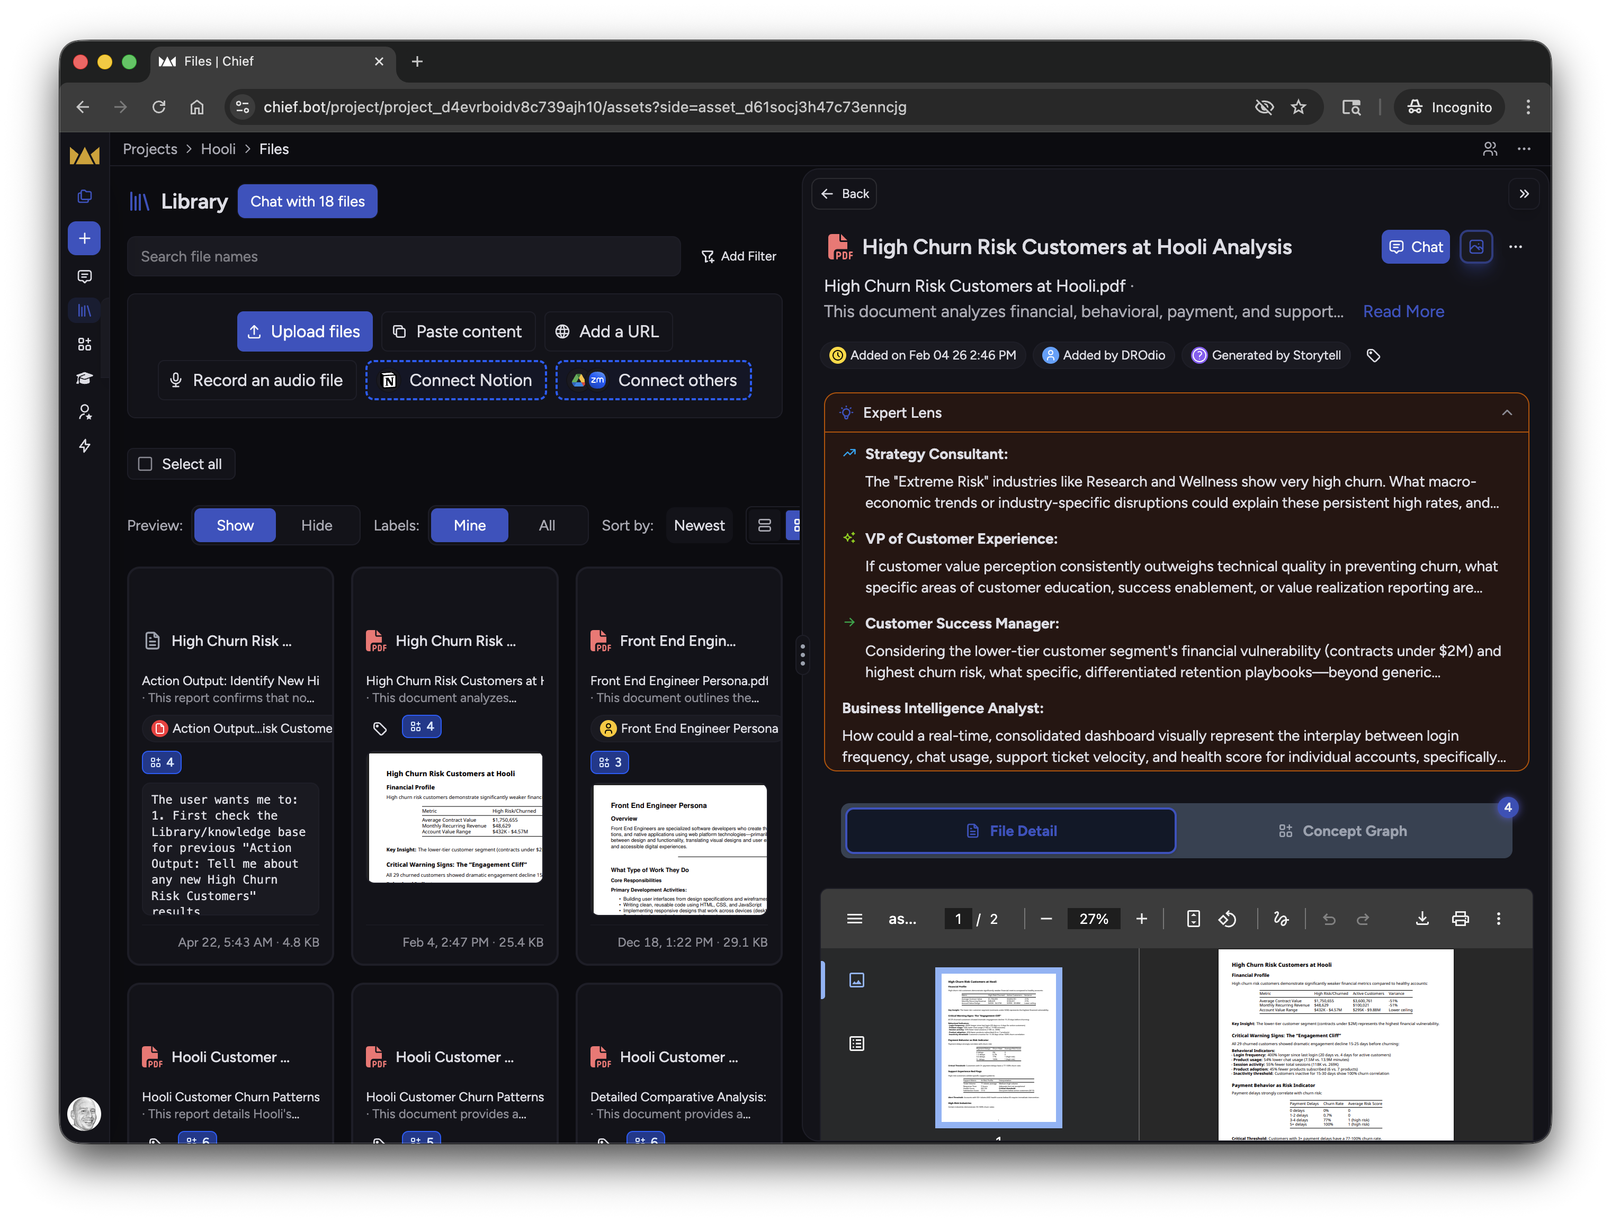Image resolution: width=1611 pixels, height=1222 pixels.
Task: Zoom in in the PDF viewer
Action: click(1141, 918)
